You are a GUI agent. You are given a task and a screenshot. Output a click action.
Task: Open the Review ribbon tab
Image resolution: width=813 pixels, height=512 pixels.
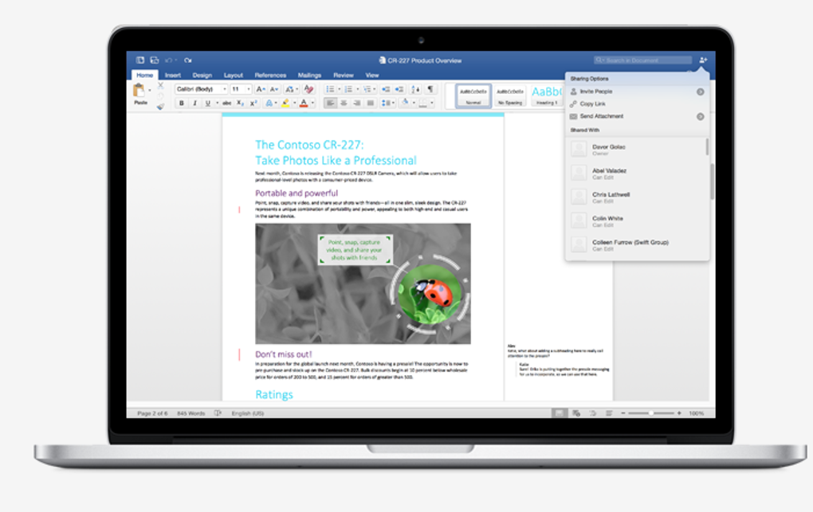(x=344, y=75)
